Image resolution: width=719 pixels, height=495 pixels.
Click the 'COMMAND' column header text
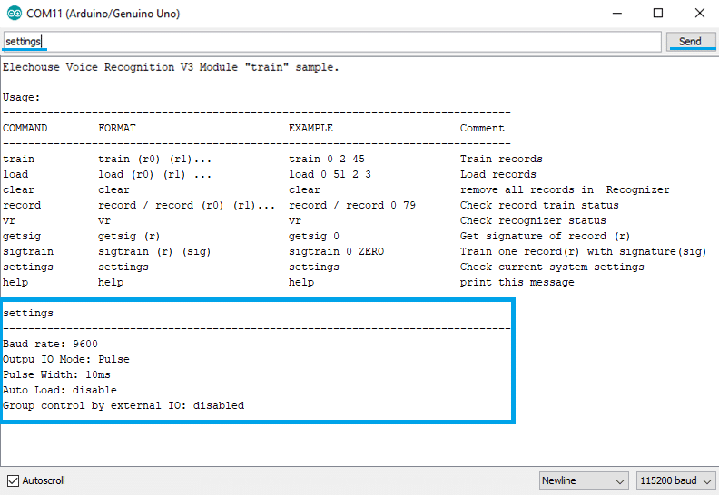coord(25,128)
